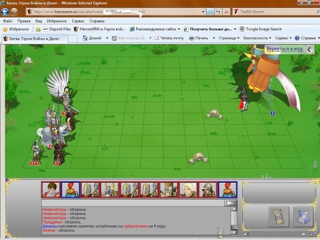Click the Печать printer icon
The image size is (320, 240).
(x=191, y=38)
